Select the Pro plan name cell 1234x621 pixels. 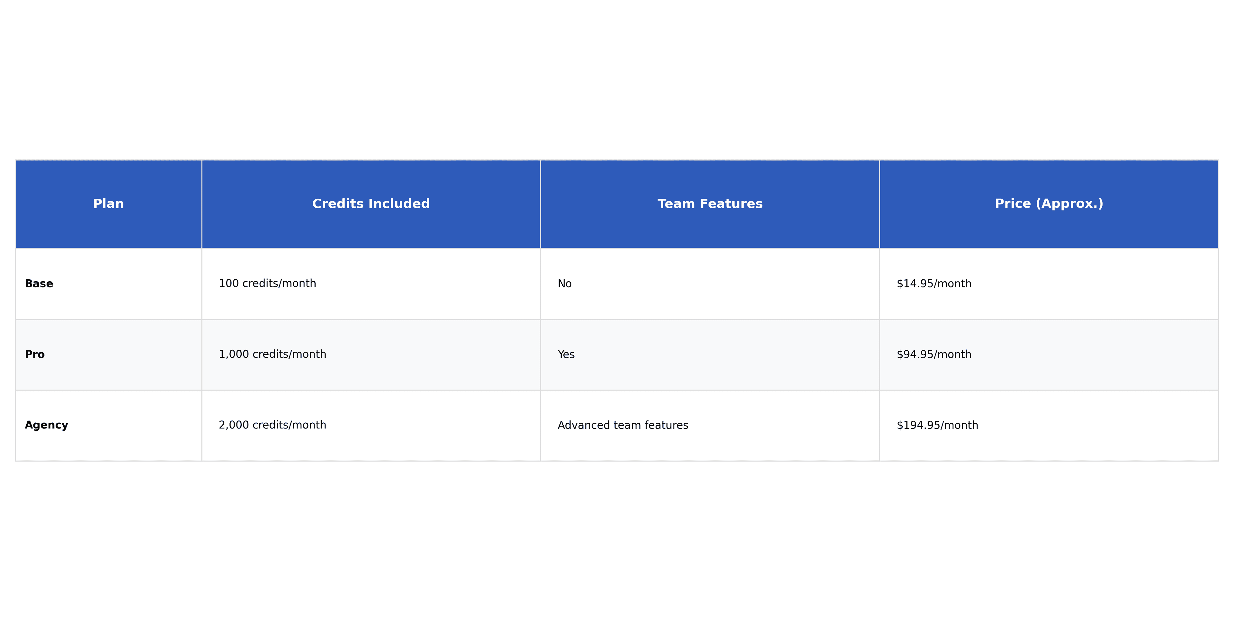[x=35, y=355]
